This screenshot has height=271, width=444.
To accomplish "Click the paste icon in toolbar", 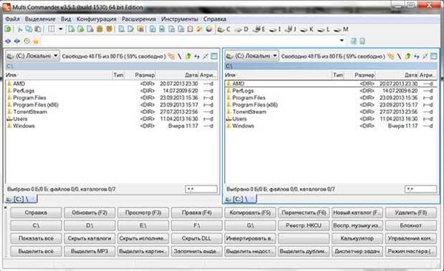I will pos(38,29).
